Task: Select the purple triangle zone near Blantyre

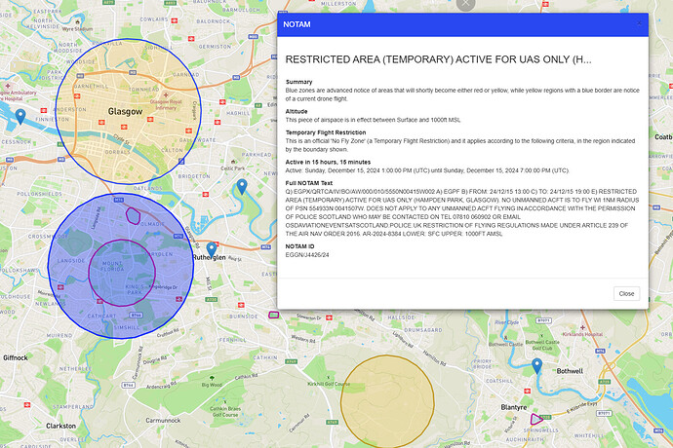Action: [535, 419]
